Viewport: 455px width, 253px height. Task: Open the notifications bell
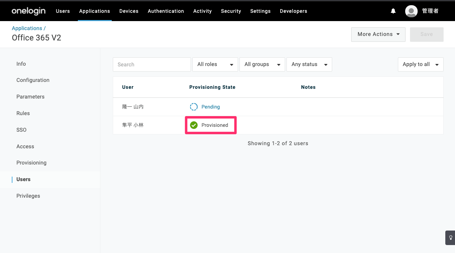pyautogui.click(x=393, y=11)
